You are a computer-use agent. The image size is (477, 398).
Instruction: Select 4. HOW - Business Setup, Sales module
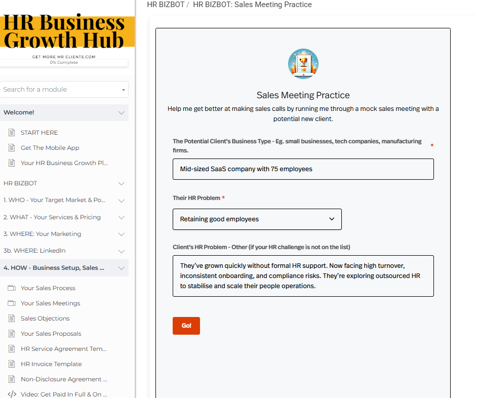point(64,268)
